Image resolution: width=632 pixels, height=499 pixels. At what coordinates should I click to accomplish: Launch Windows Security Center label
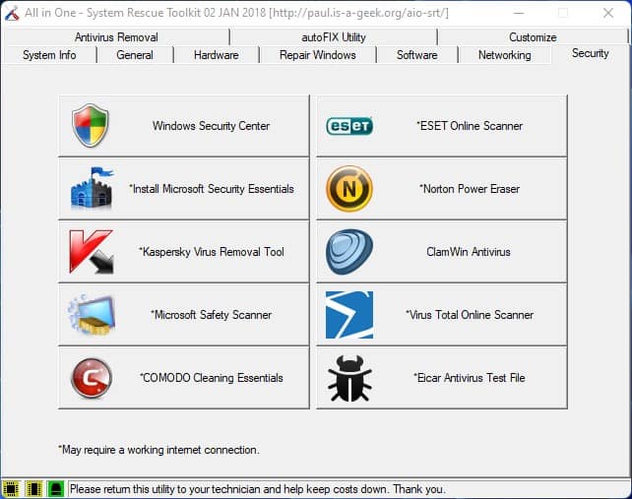[211, 126]
